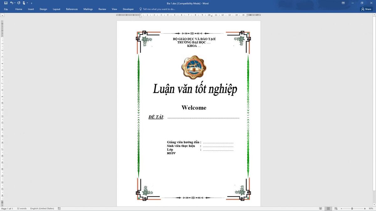Click the 'Welcome' heading in the document

(194, 108)
